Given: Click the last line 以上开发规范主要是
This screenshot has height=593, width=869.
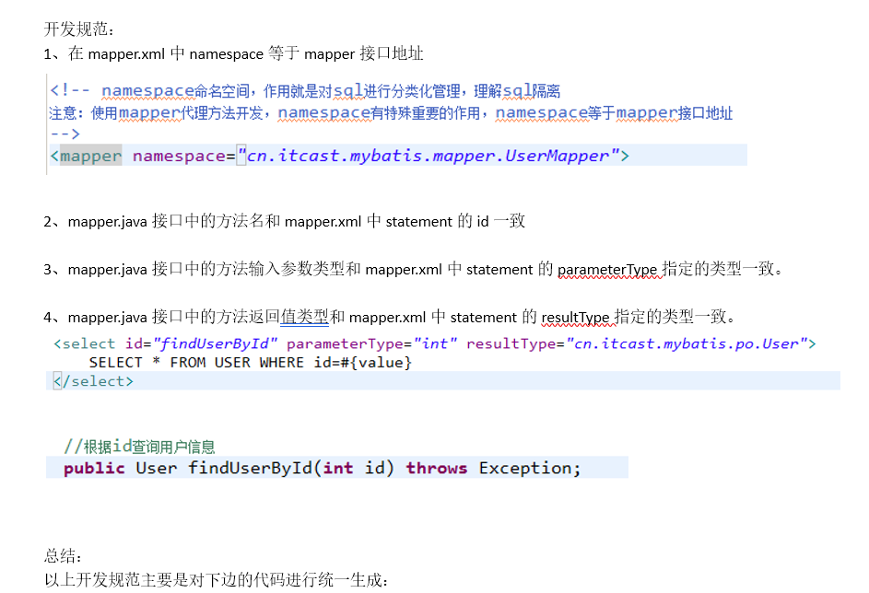Looking at the screenshot, I should [x=217, y=580].
